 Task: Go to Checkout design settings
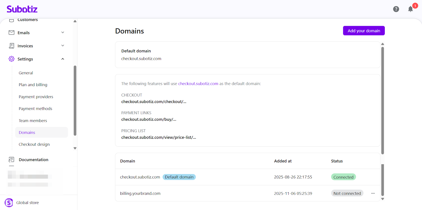[34, 144]
